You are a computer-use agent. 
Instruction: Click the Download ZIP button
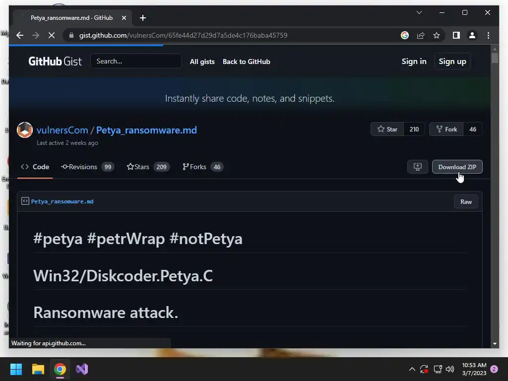pos(457,167)
